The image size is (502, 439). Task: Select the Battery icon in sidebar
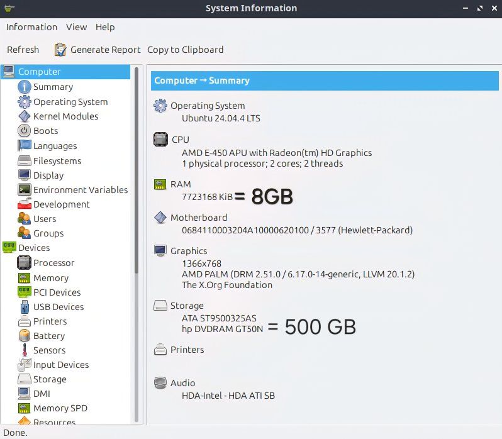tap(24, 336)
